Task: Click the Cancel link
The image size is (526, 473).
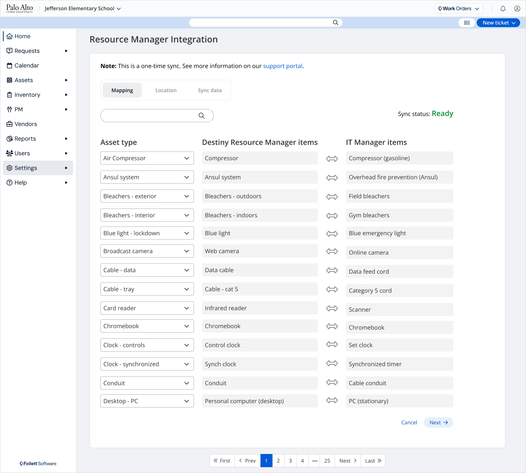Action: (409, 423)
